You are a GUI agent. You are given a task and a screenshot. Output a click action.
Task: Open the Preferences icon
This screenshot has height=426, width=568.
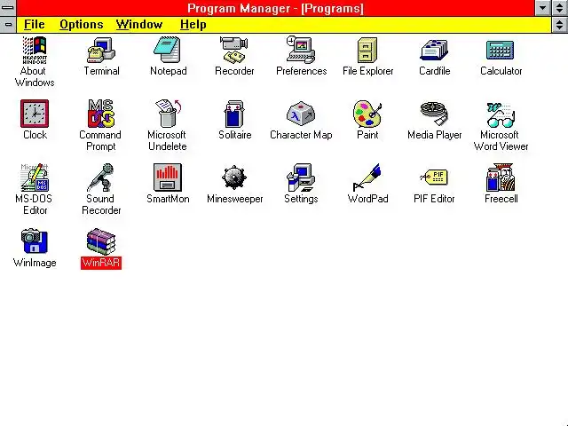coord(301,50)
